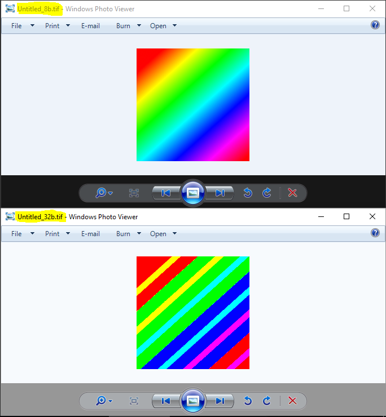Click zoom magnifier in Untitled_8b.tif window
The height and width of the screenshot is (417, 386).
[101, 193]
